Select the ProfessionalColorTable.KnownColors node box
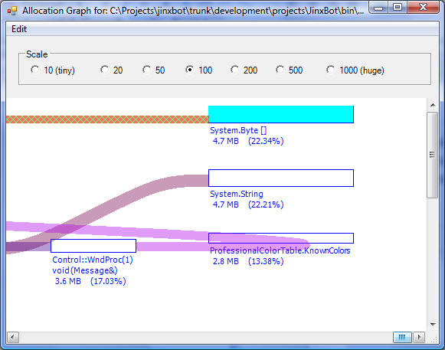This screenshot has width=445, height=350. click(x=281, y=238)
